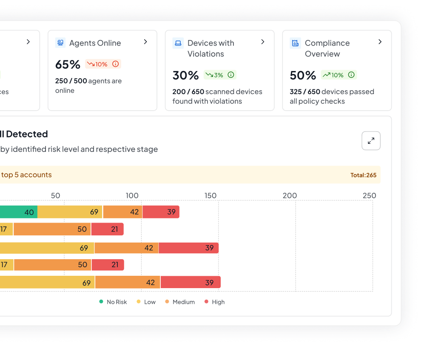421x346 pixels.
Task: Click info icon beside compliance 10% increase
Action: pyautogui.click(x=351, y=74)
